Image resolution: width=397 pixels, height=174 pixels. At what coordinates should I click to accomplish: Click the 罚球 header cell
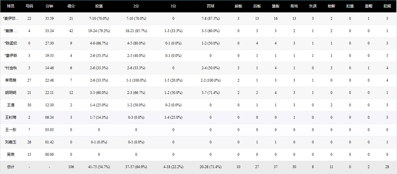click(x=210, y=6)
